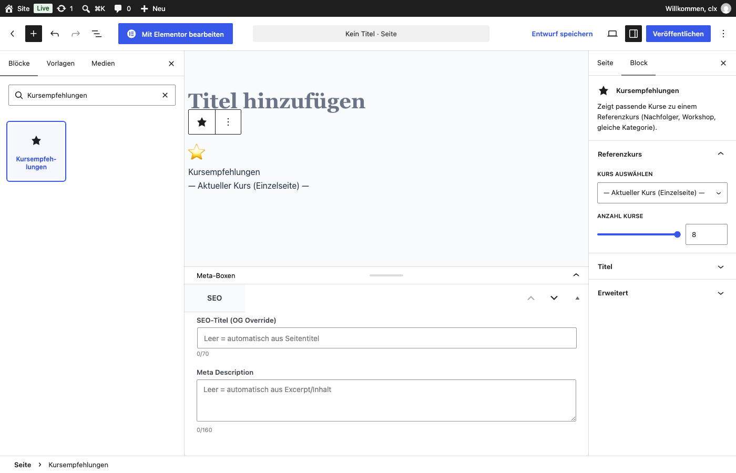Open block toolbar three-dot options
The width and height of the screenshot is (736, 473).
click(x=228, y=122)
